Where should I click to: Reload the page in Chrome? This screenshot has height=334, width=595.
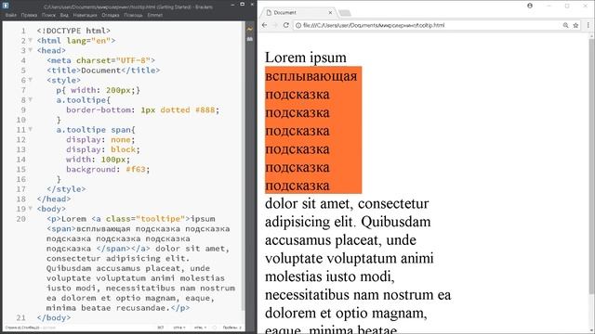[x=285, y=25]
